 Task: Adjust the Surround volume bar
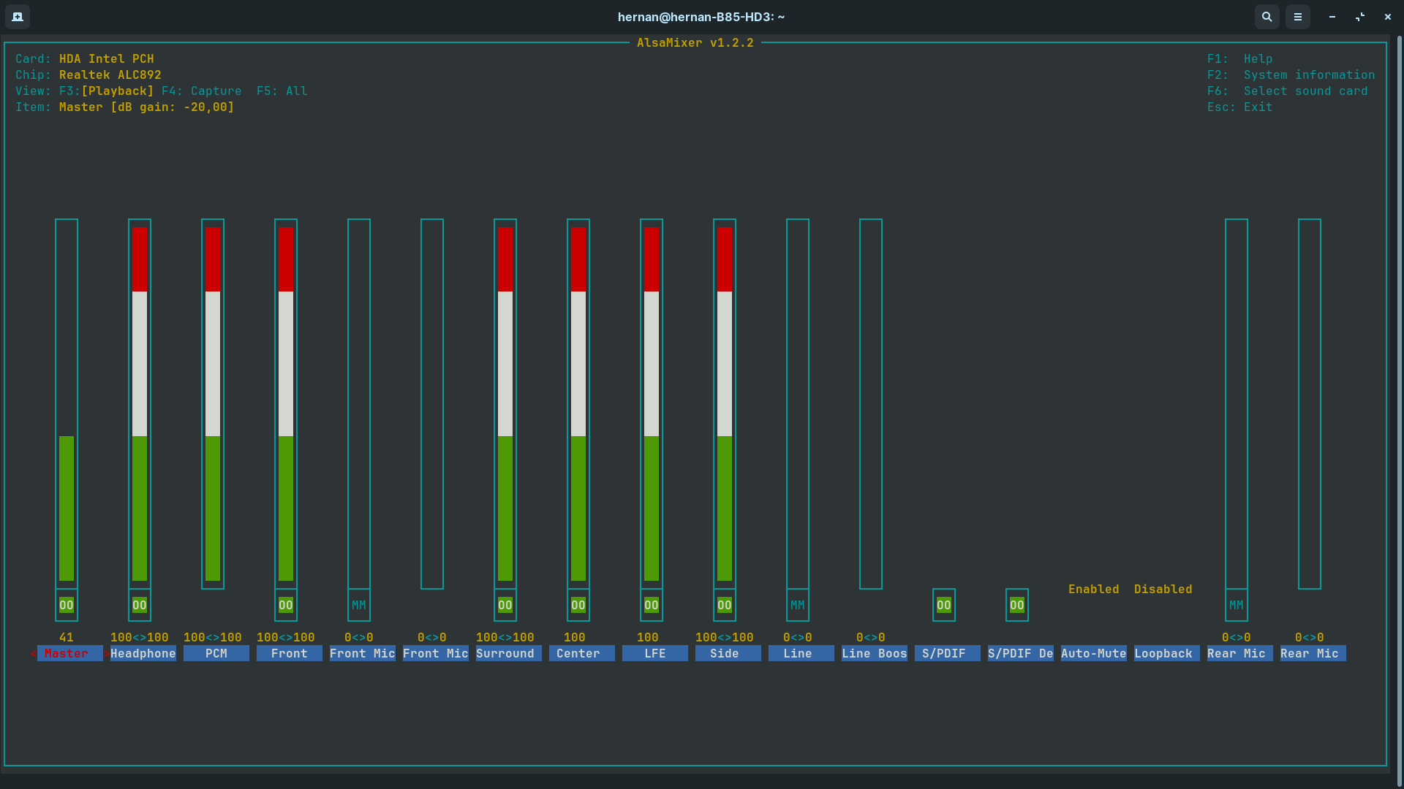click(505, 403)
